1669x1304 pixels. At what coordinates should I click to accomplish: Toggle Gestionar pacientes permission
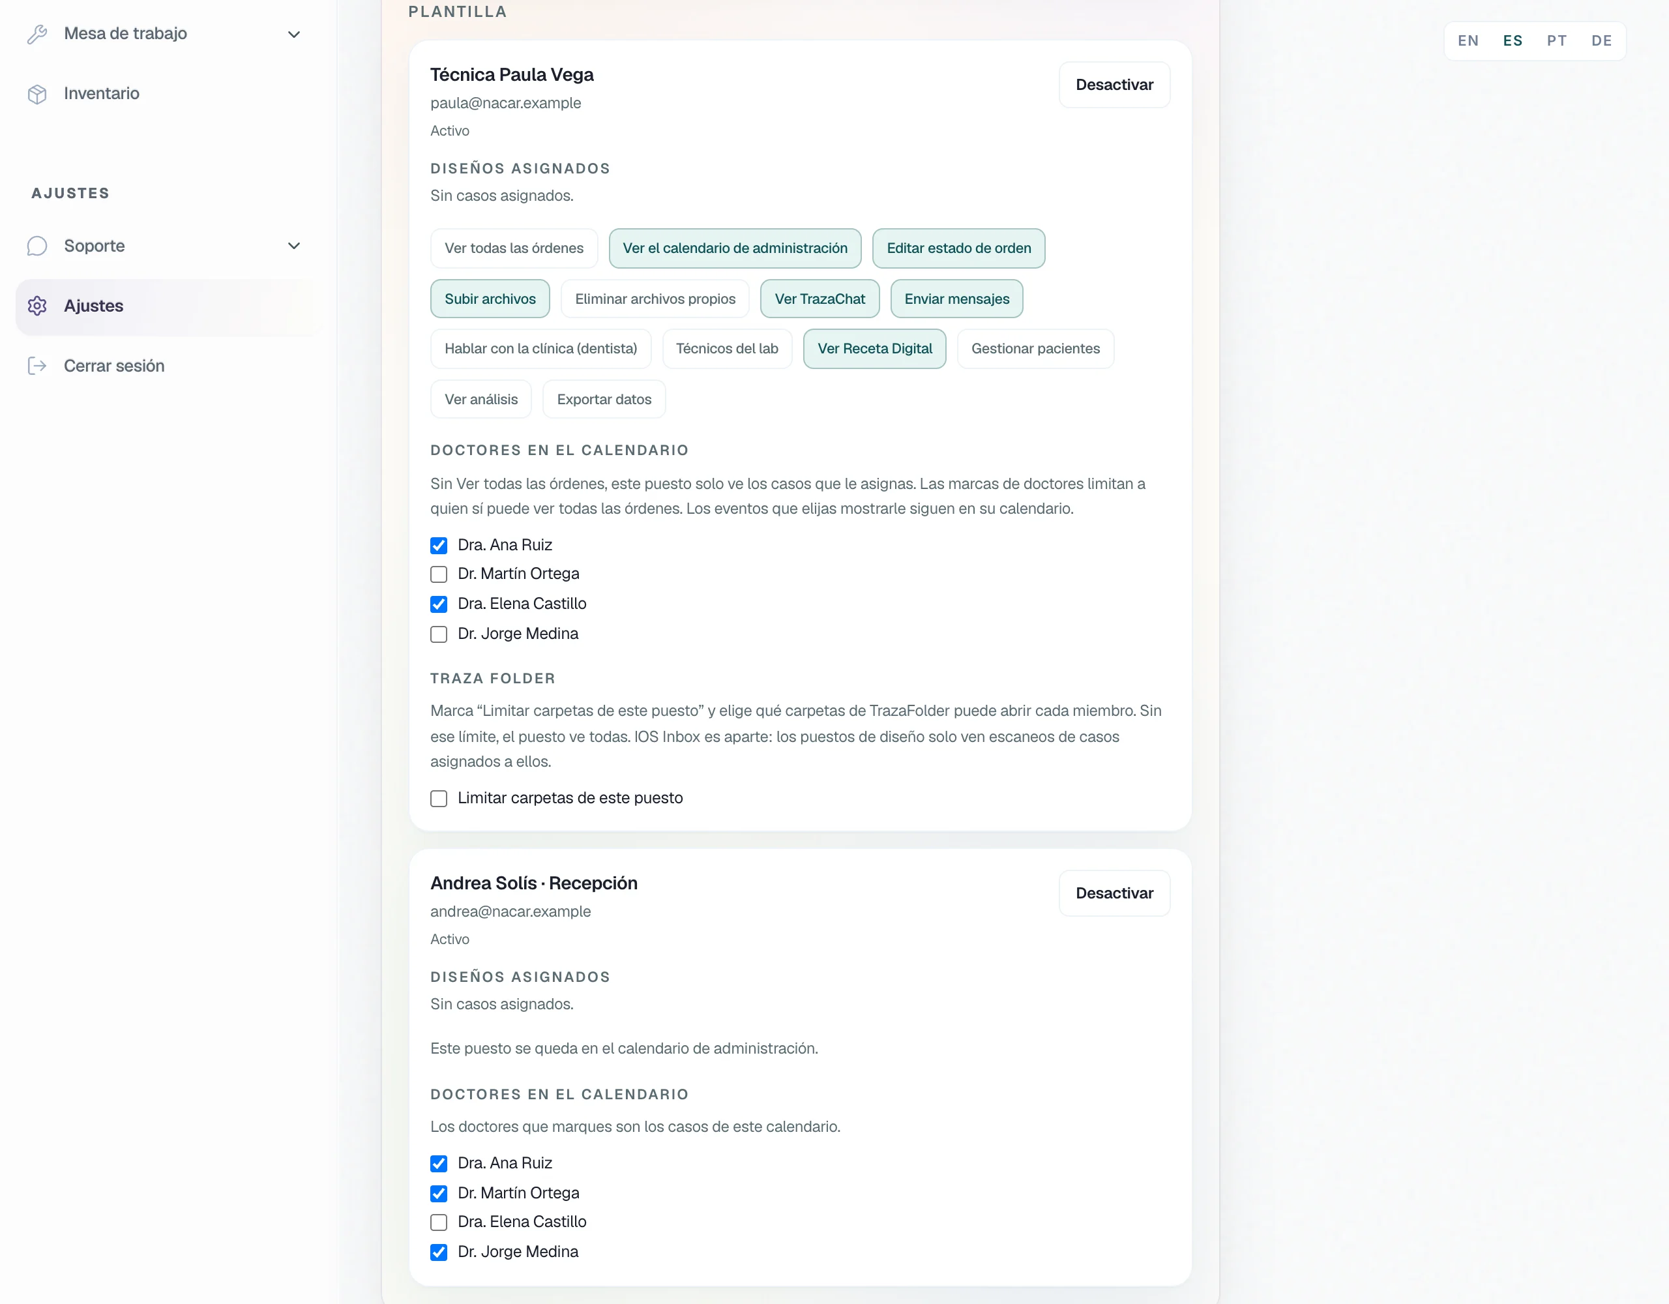point(1035,349)
